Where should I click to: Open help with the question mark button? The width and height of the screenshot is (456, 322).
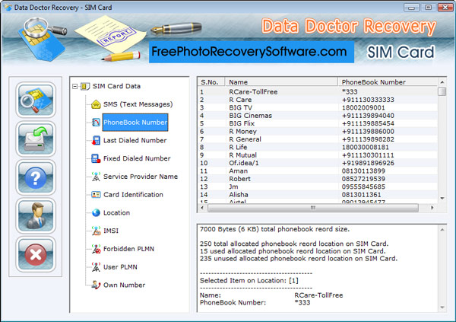[36, 177]
